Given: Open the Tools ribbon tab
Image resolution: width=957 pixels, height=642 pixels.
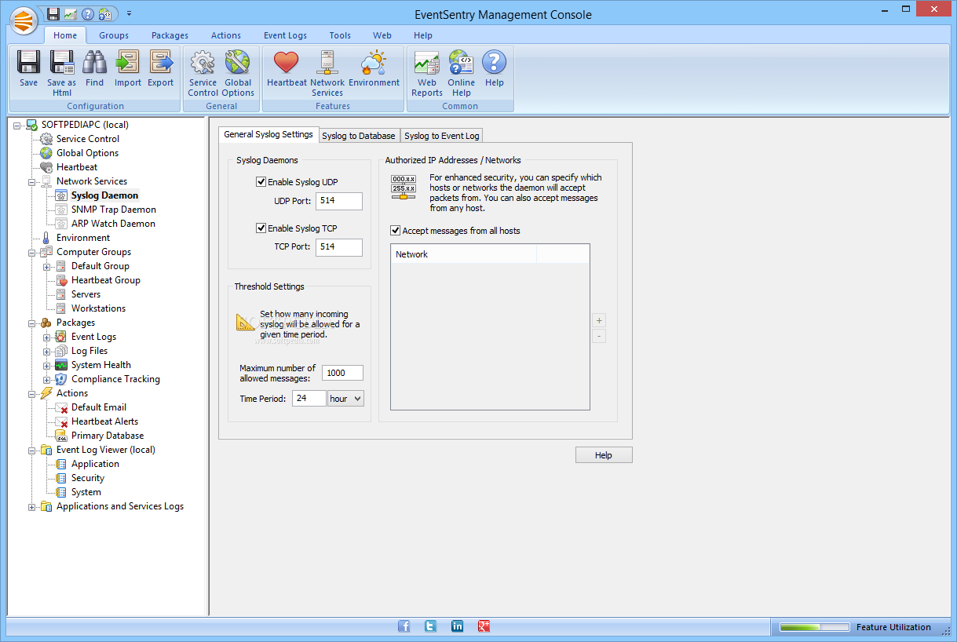Looking at the screenshot, I should [340, 35].
